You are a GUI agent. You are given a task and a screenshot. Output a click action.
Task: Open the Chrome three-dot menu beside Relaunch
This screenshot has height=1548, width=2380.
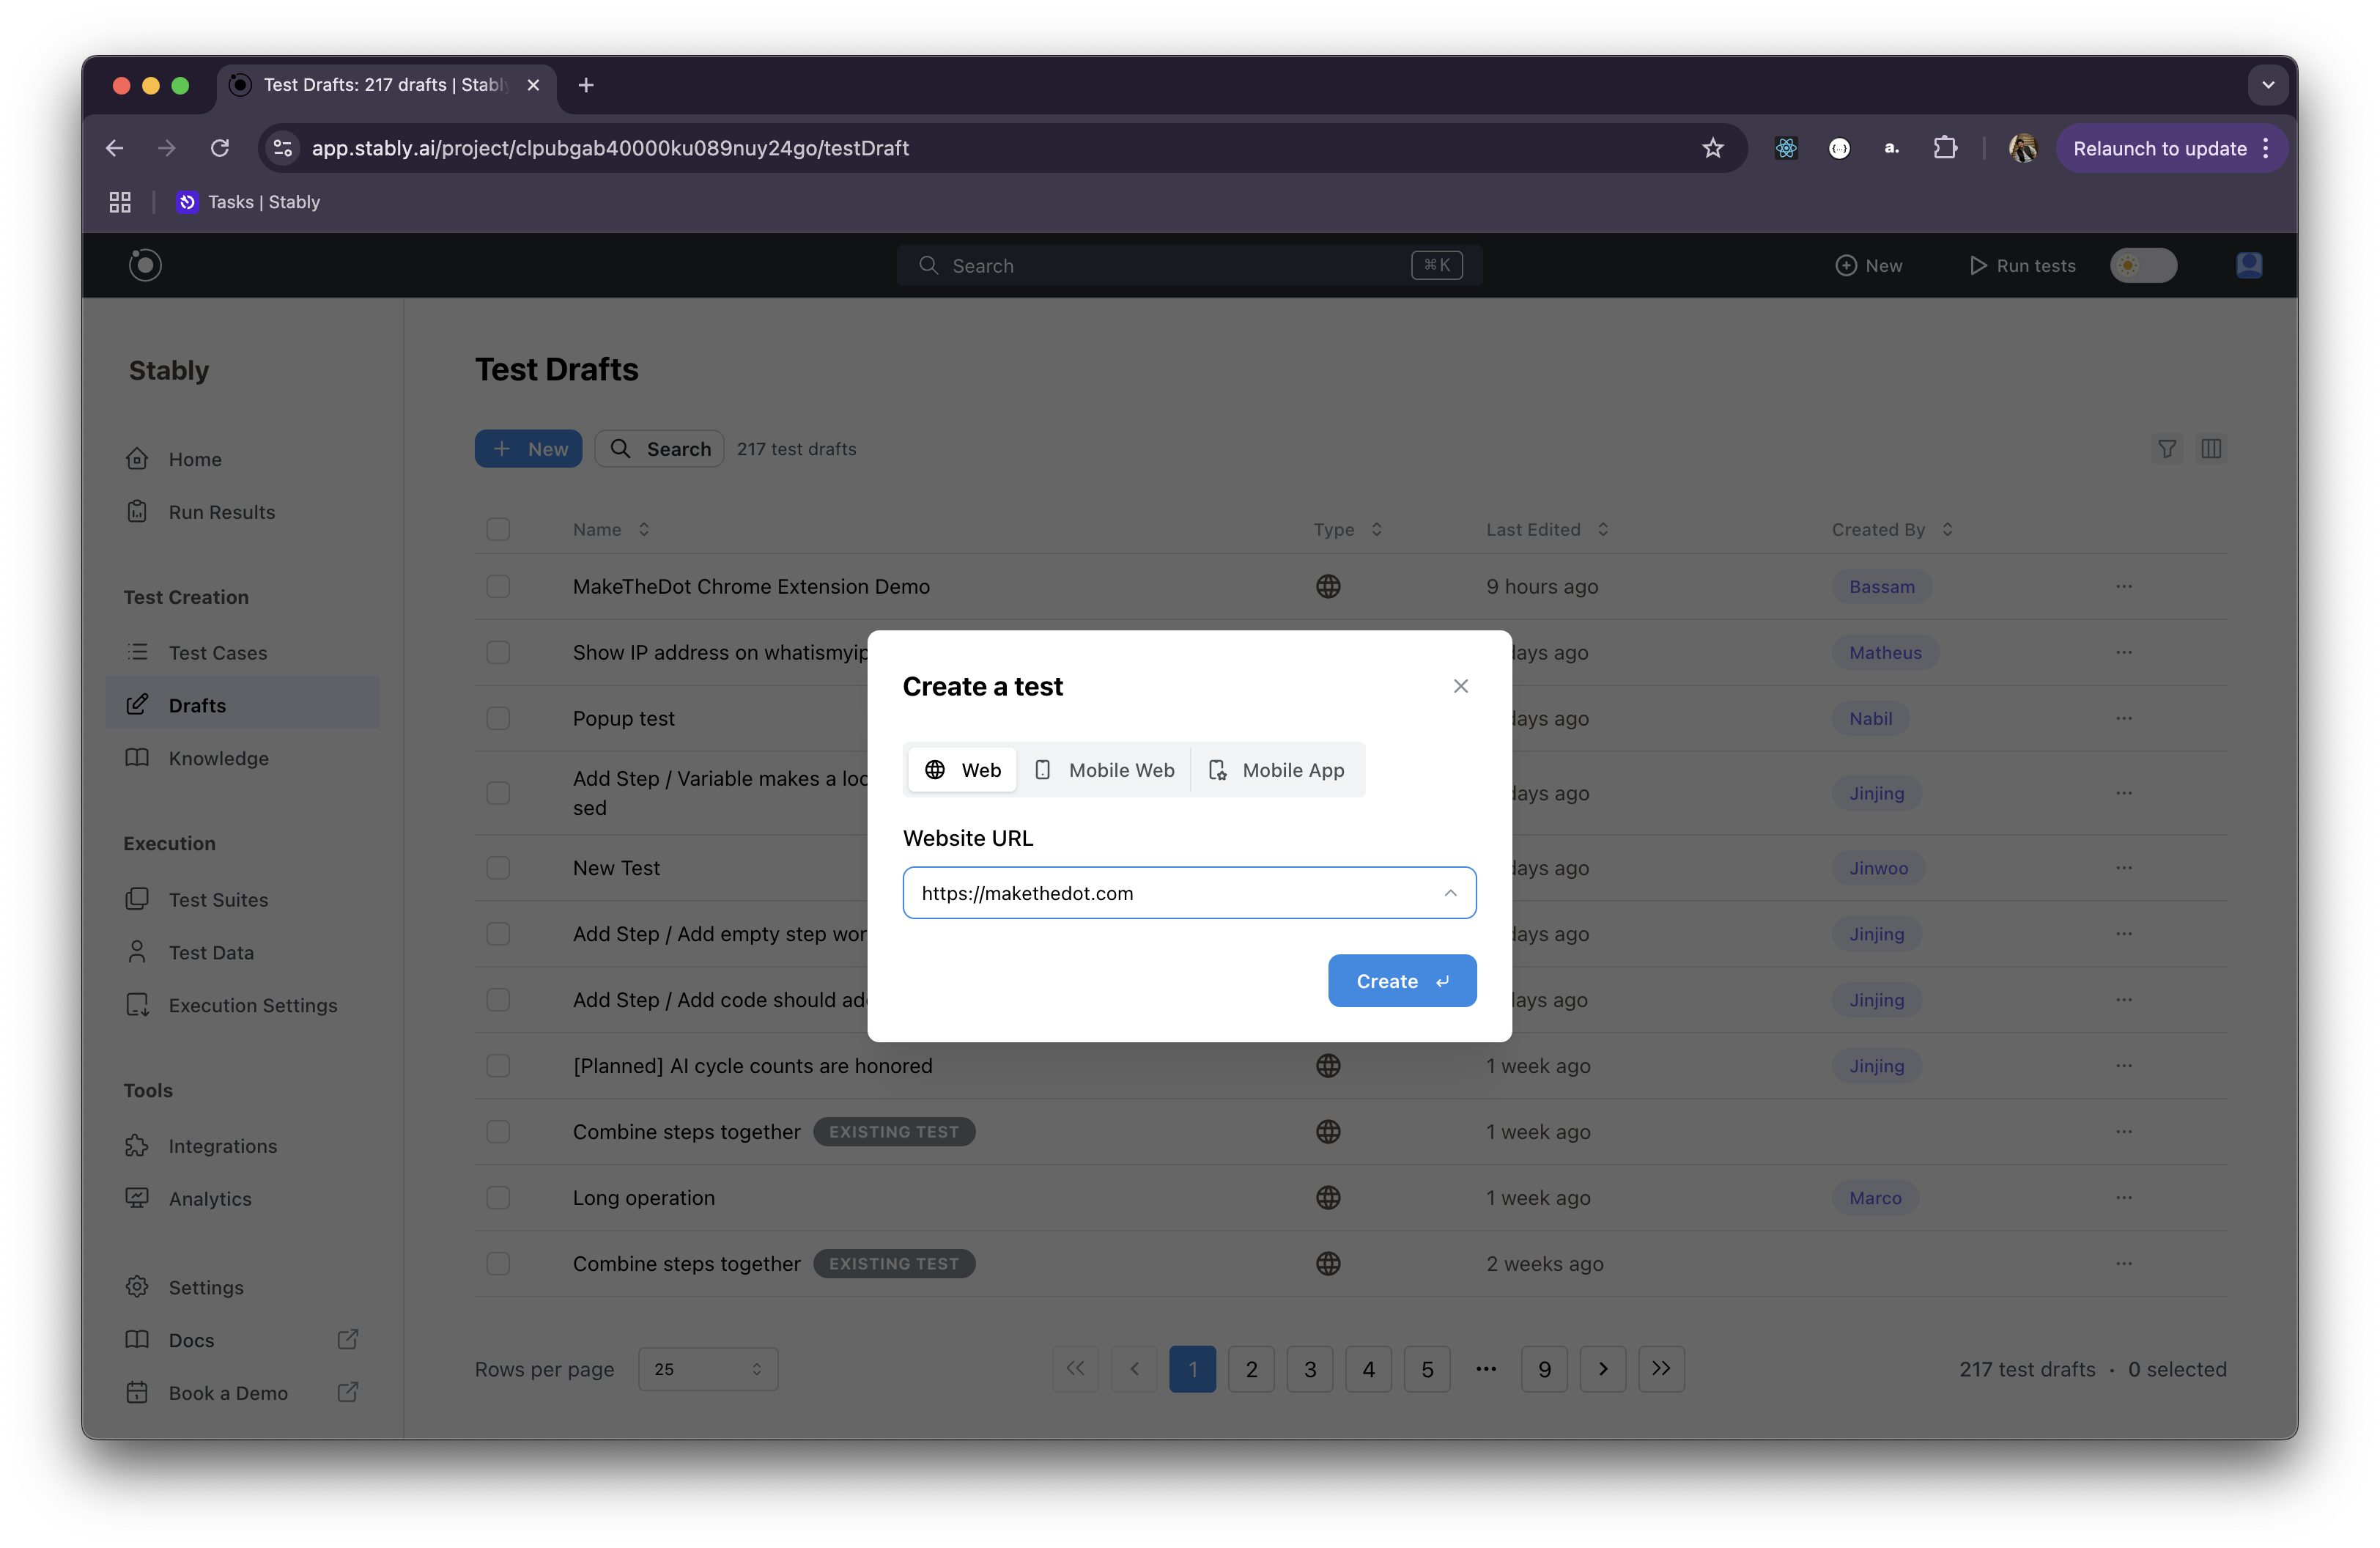coord(2266,148)
